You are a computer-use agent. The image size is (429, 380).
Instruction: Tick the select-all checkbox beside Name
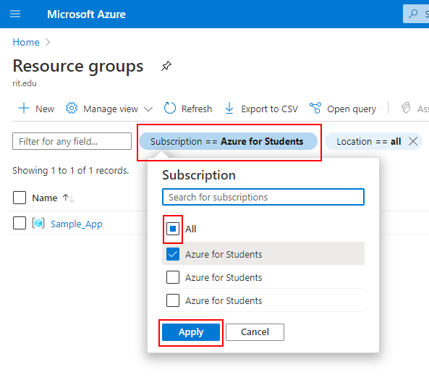pos(20,198)
